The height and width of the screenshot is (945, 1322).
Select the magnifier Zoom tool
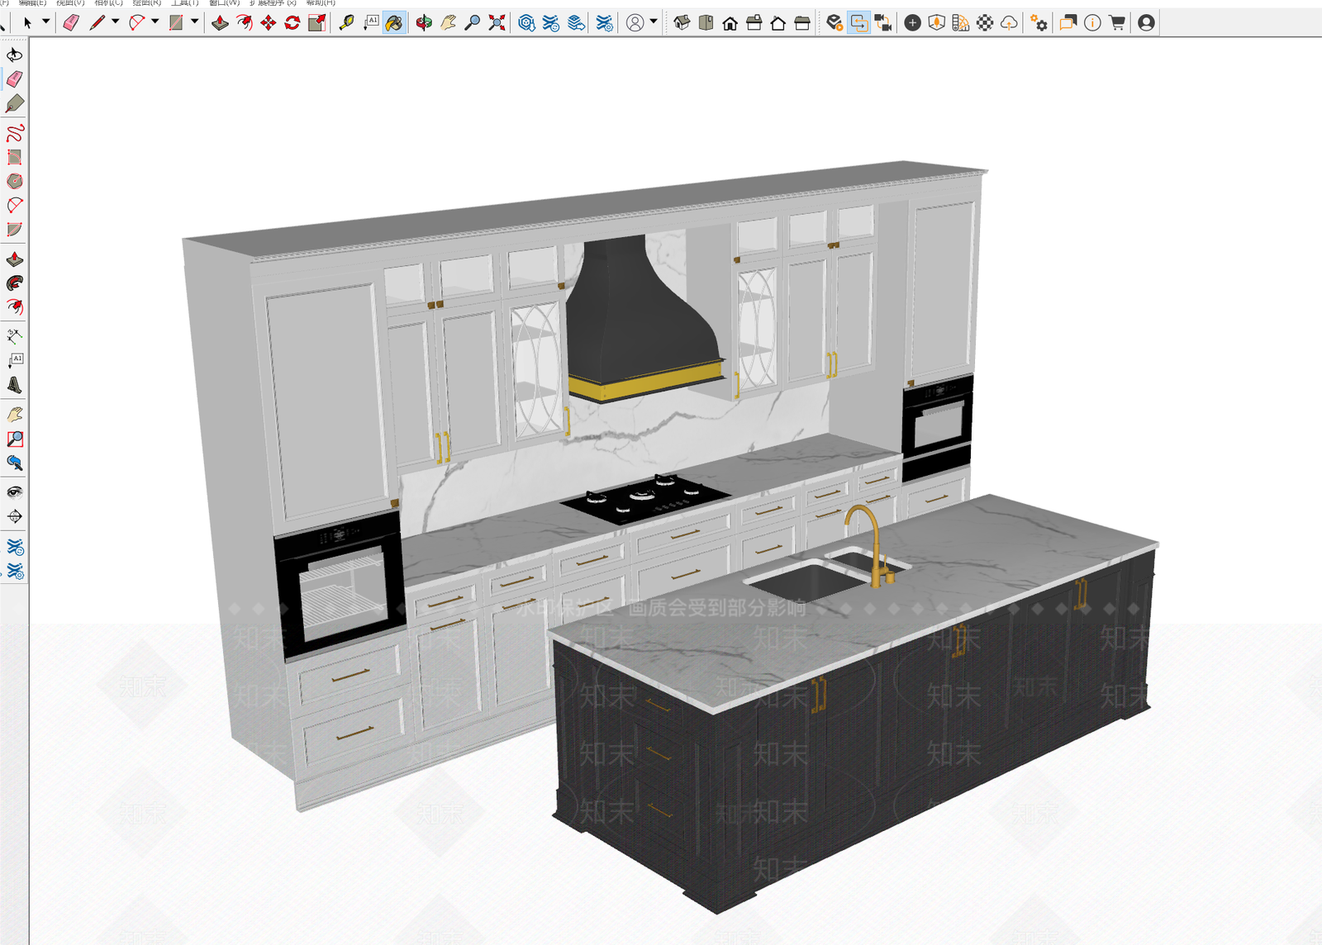(472, 23)
